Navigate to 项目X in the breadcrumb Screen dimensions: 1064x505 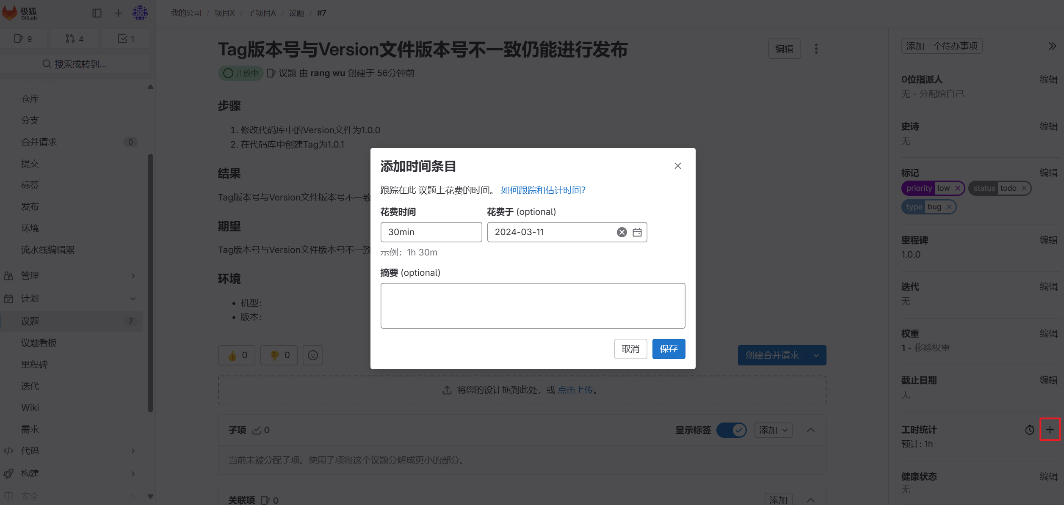(x=224, y=13)
